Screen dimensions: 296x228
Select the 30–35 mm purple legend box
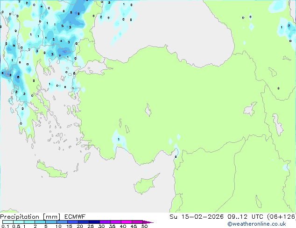[x=105, y=222]
